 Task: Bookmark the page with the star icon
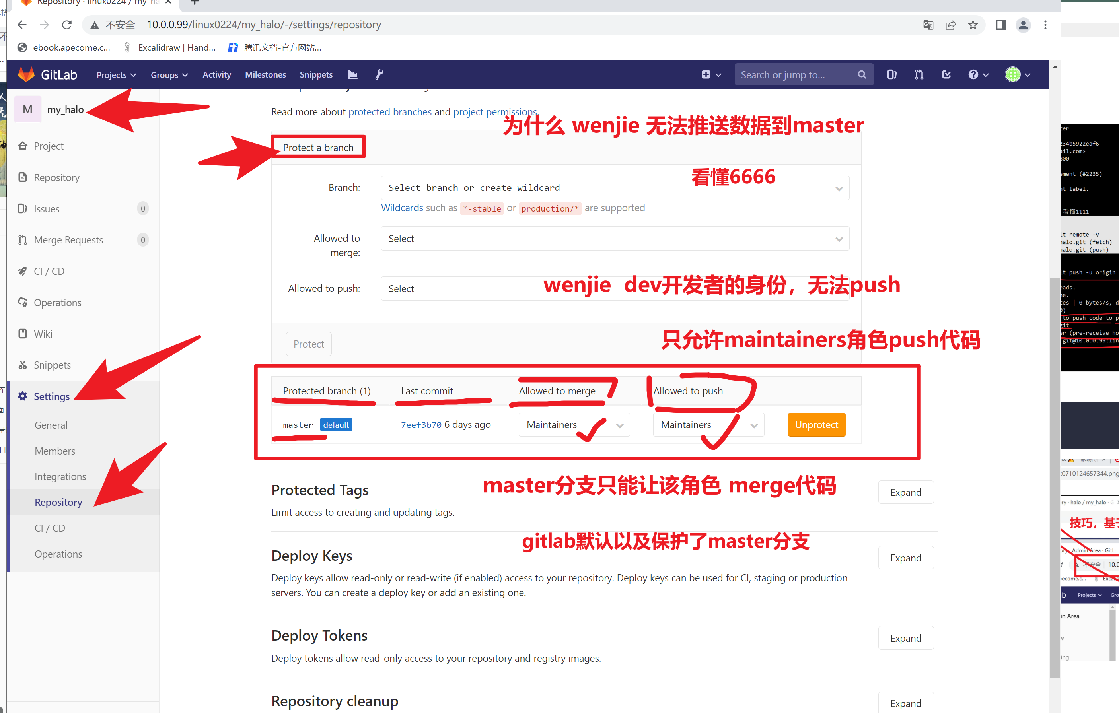click(973, 25)
